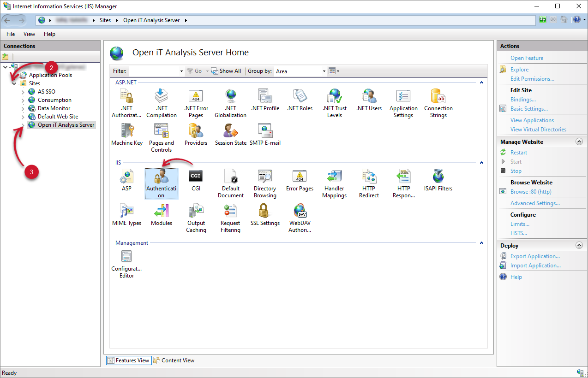Collapse the ASP.NET section group
Viewport: 588px width, 378px height.
click(x=481, y=83)
